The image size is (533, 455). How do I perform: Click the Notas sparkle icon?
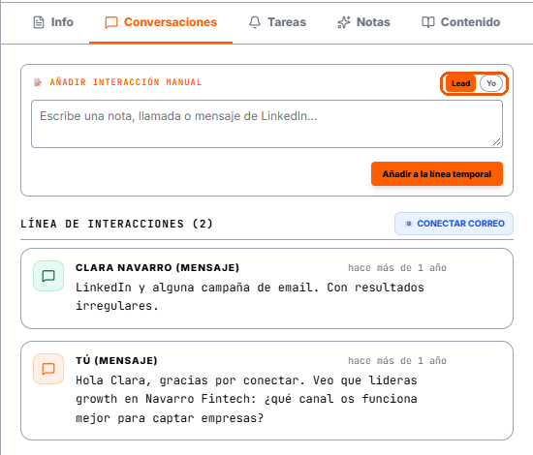tap(344, 22)
